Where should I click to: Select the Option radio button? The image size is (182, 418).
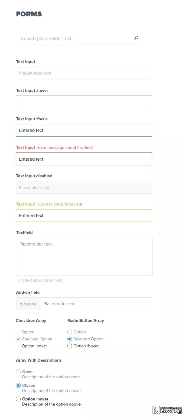point(70,332)
